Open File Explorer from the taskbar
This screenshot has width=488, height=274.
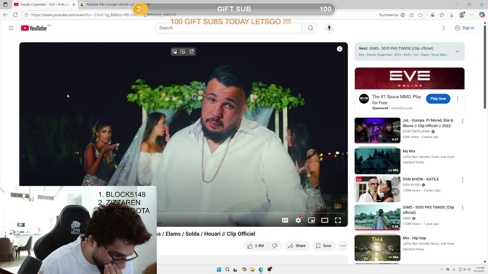[252, 269]
